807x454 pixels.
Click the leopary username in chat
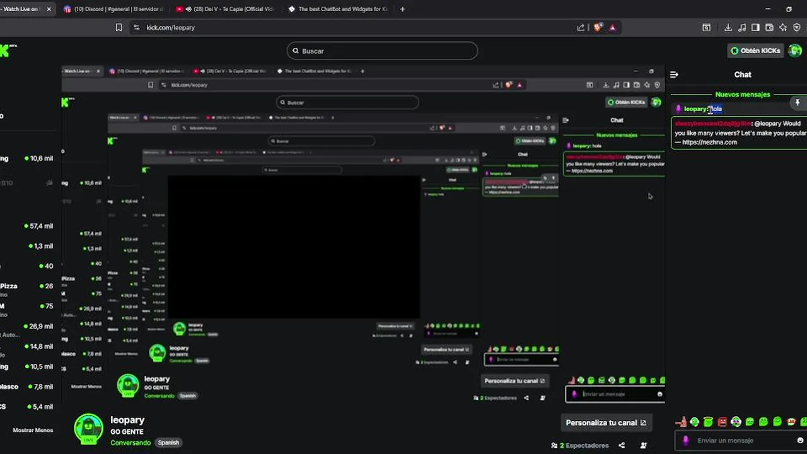(695, 109)
